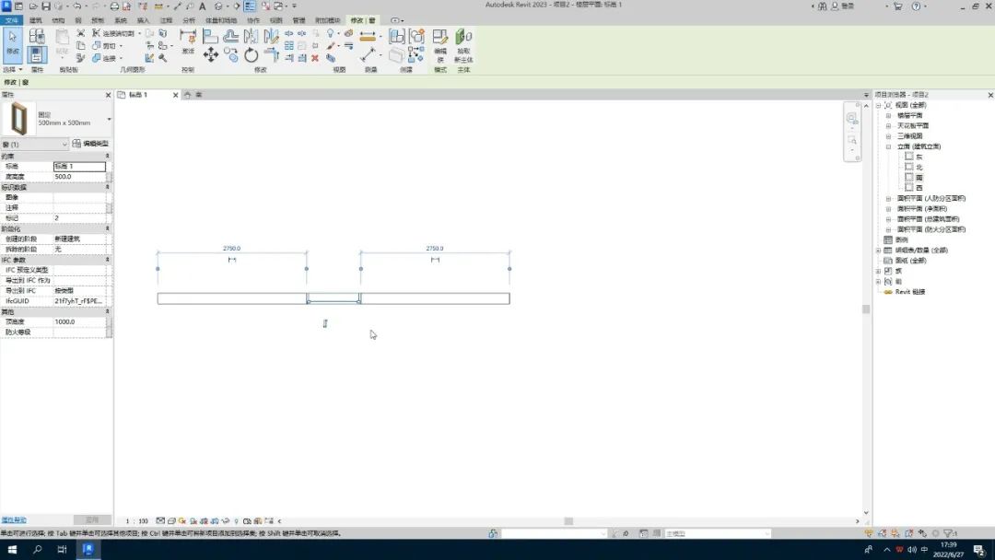
Task: Click the Text 'A' icon in quick access toolbar
Action: [203, 6]
